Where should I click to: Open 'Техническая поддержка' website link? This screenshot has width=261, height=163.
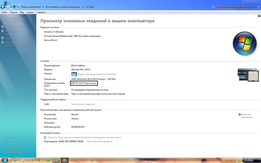point(83,104)
